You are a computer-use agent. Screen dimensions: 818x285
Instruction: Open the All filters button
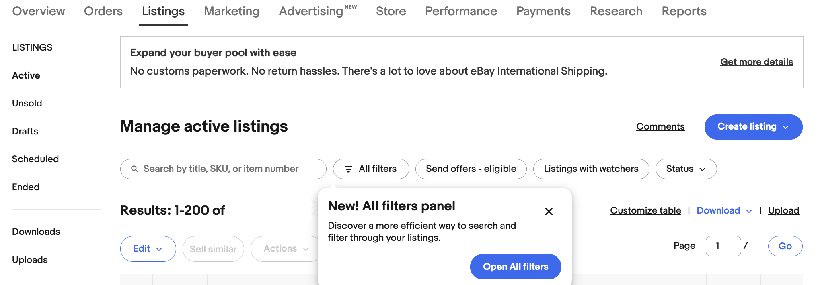point(371,169)
